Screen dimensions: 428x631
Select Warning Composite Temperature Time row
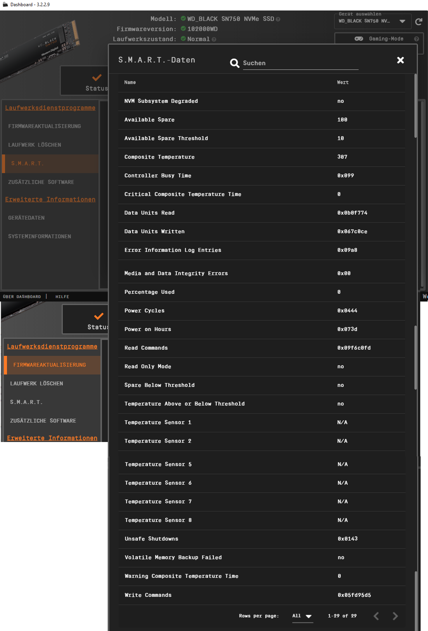tap(262, 576)
